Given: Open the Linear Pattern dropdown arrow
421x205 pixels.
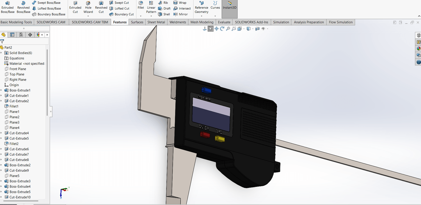Looking at the screenshot, I should [x=151, y=16].
